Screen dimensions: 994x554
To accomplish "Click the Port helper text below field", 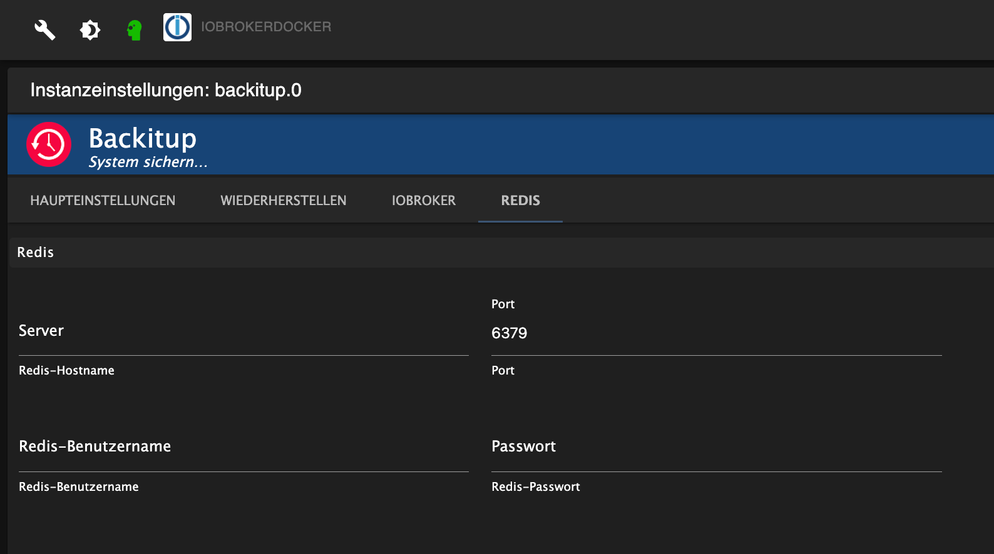I will coord(503,370).
